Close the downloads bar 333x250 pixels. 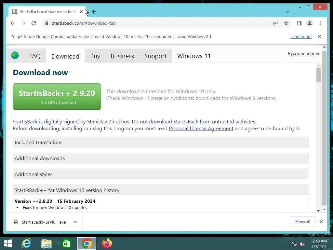click(321, 222)
